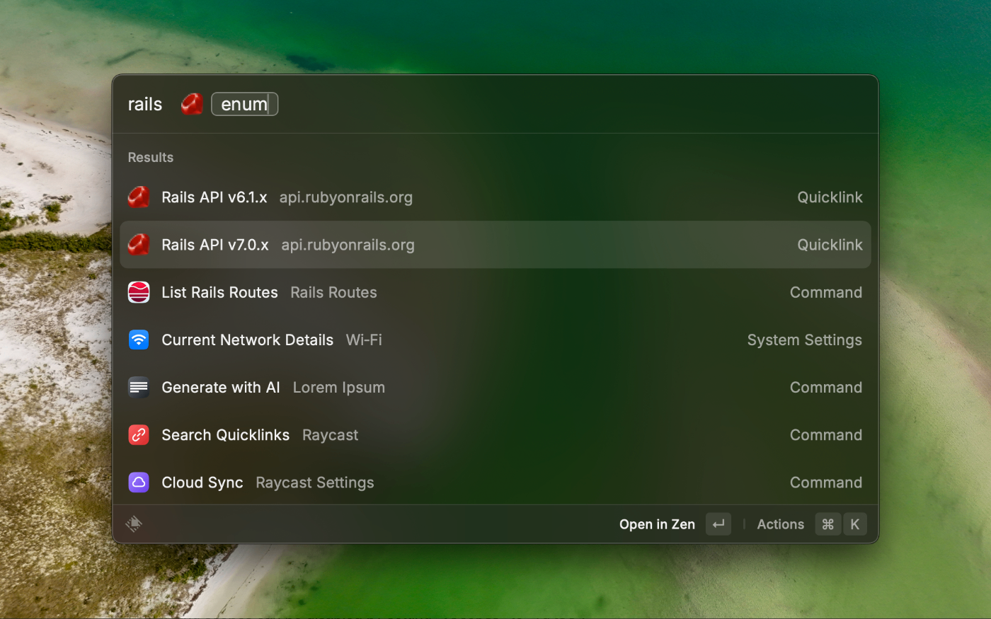Viewport: 991px width, 619px height.
Task: Select the Generate with AI command
Action: click(x=495, y=387)
